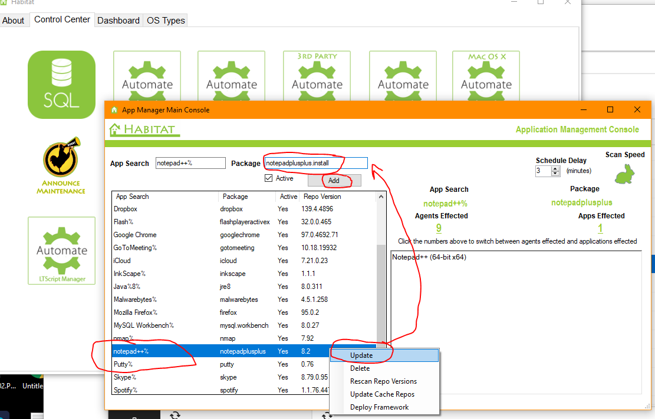Viewport: 655px width, 419px height.
Task: Click the Agents Effected number 9
Action: pyautogui.click(x=439, y=228)
